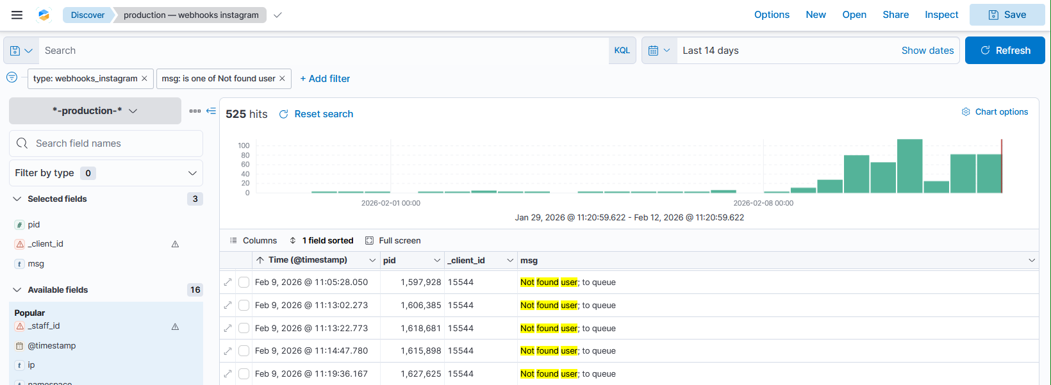Collapse the field sidebar arrow icon
The height and width of the screenshot is (385, 1051).
211,111
